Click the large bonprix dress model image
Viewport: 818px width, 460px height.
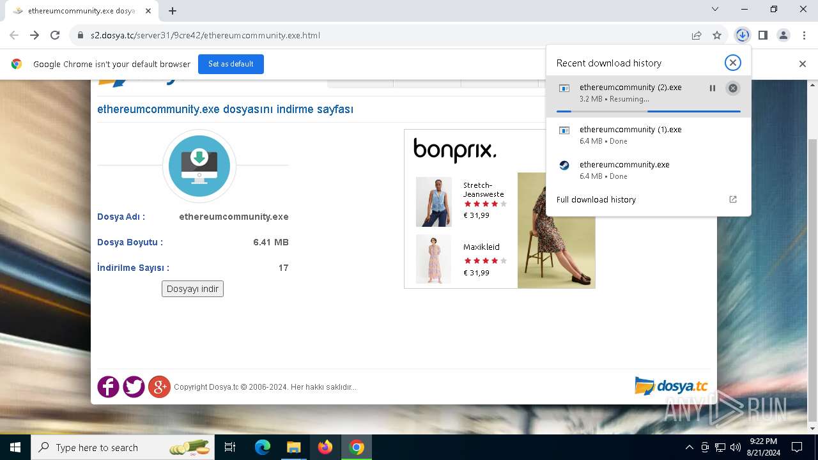(556, 230)
